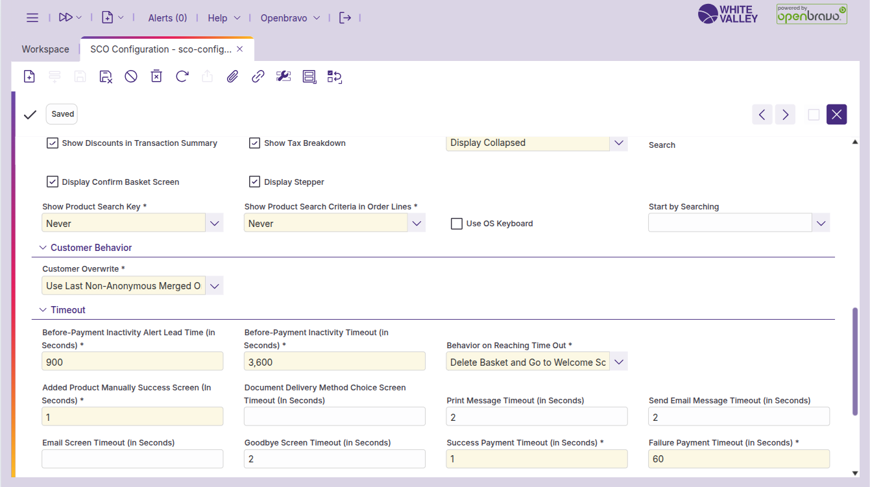Open the attachments panel

232,76
